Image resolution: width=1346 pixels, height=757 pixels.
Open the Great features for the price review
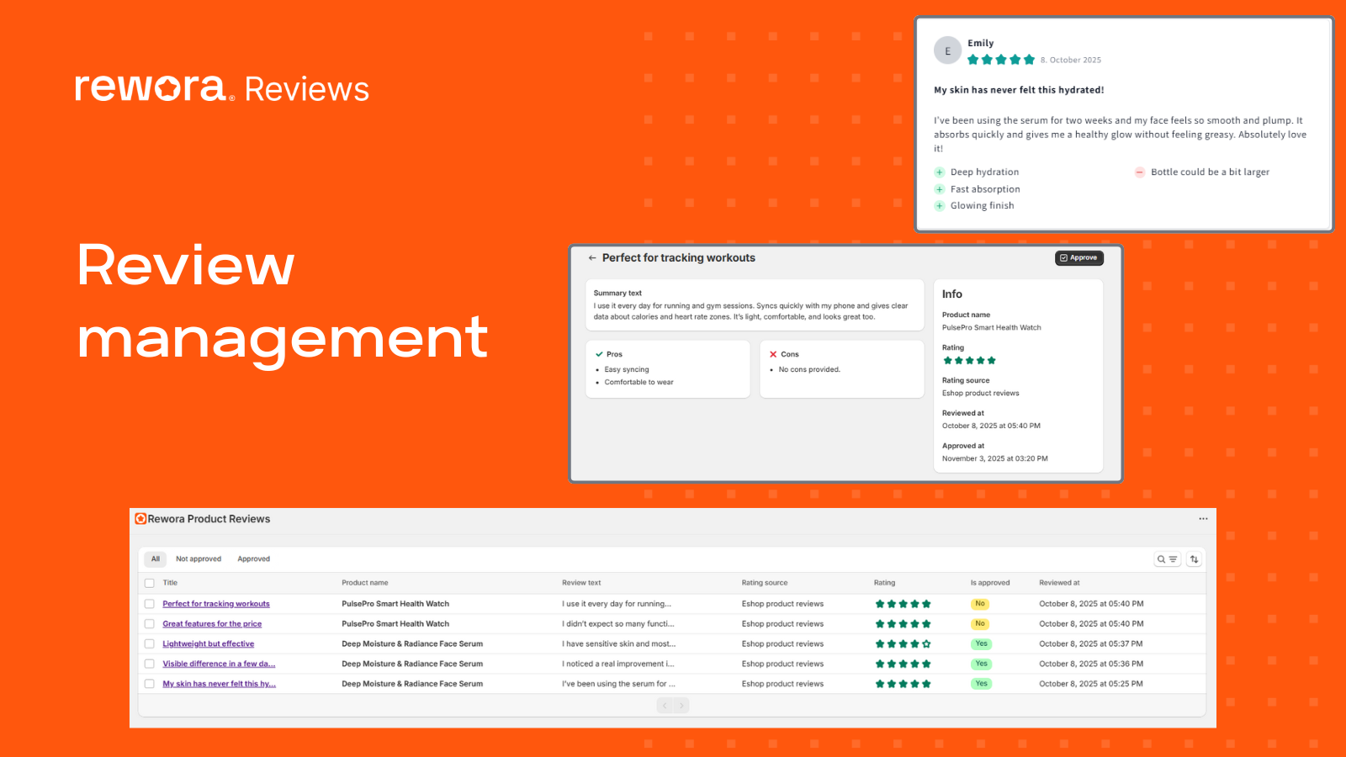[x=212, y=623]
